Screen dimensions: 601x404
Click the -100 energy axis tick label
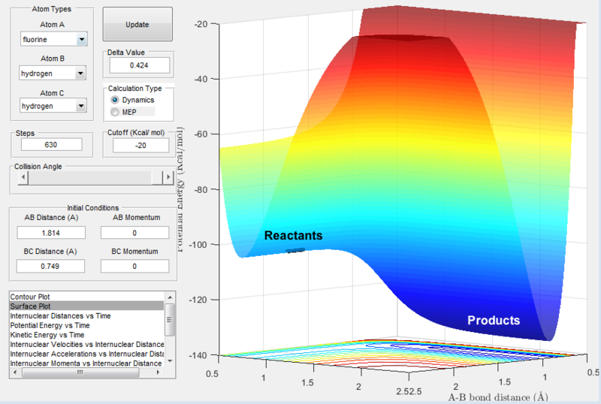tap(198, 245)
